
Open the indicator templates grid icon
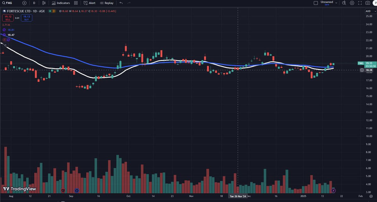pos(76,3)
